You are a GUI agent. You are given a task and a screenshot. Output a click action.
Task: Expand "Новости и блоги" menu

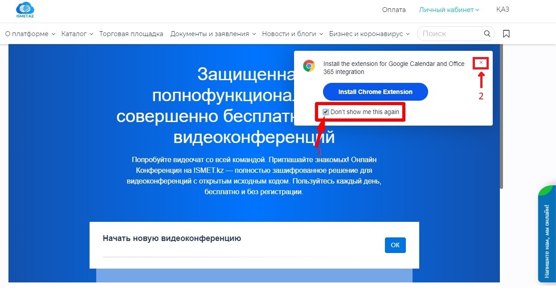[292, 34]
